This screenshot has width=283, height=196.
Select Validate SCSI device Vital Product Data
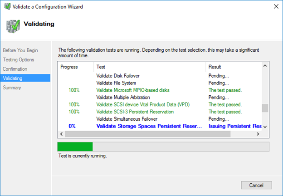(x=160, y=104)
